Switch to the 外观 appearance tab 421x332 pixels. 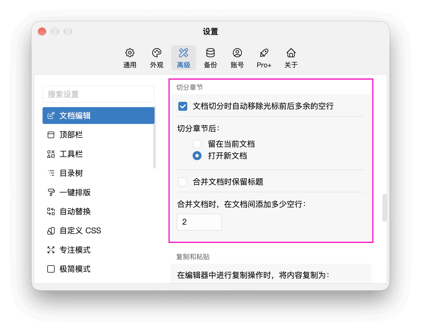tap(156, 58)
